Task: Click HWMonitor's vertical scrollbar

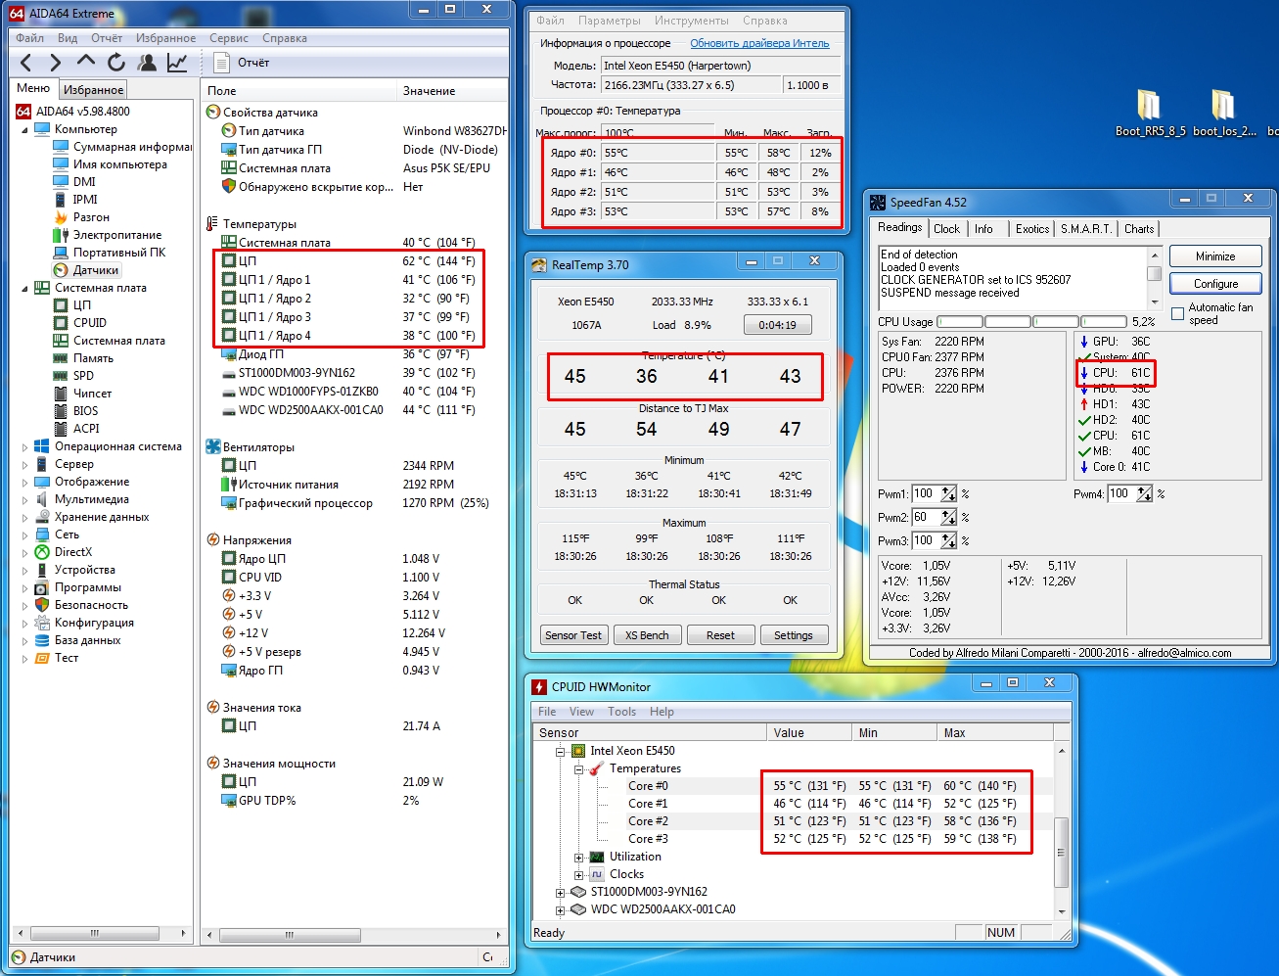Action: point(1061,832)
